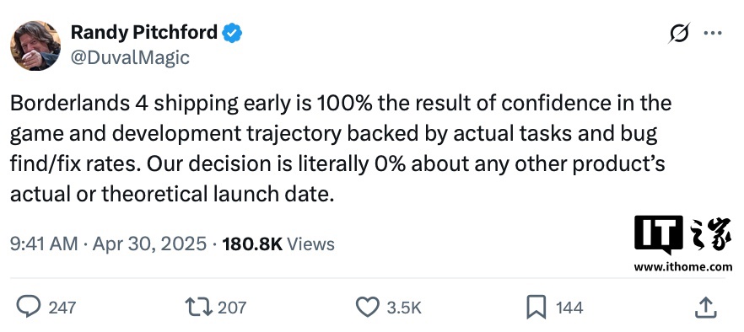
Task: Like the tweet with the heart icon
Action: [367, 307]
